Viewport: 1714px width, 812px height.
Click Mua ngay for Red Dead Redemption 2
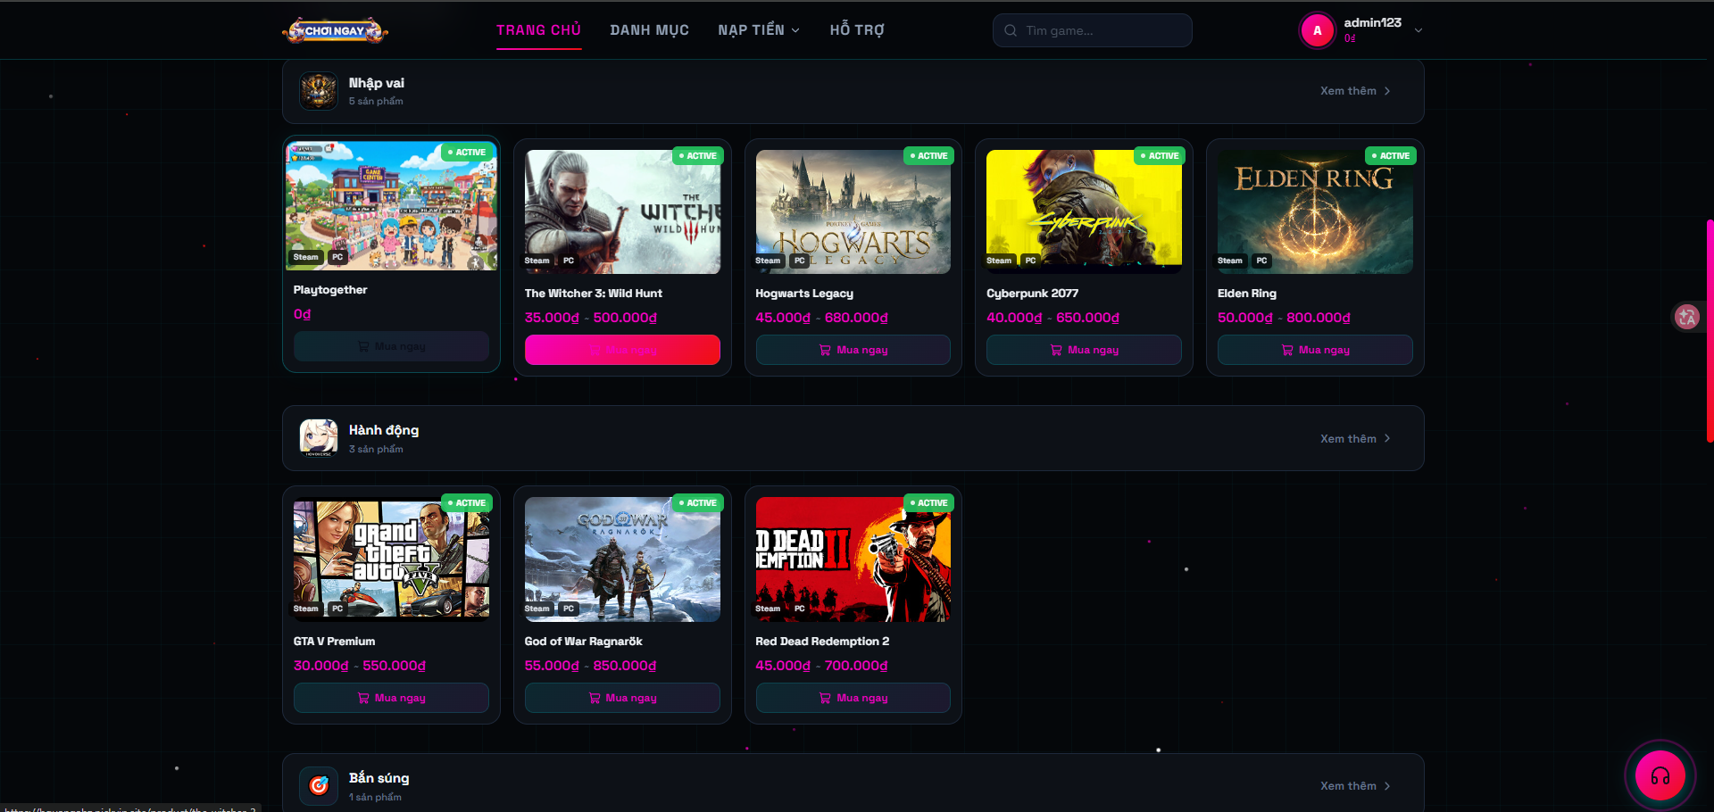[x=853, y=698]
